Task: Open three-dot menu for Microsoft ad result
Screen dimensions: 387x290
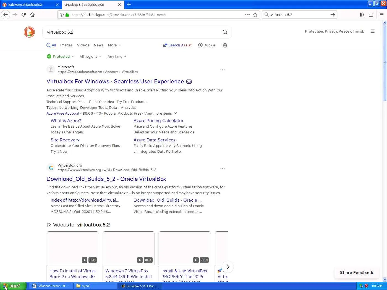Action: coord(223,70)
